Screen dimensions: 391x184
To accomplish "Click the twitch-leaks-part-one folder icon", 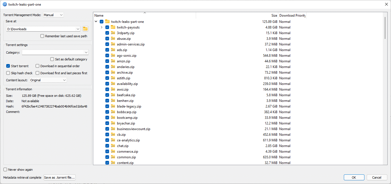I will 107,21.
